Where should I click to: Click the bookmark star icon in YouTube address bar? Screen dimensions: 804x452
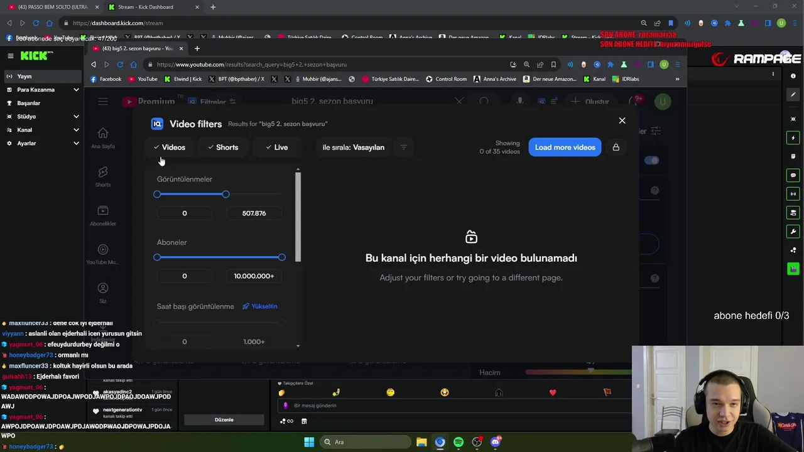coord(553,64)
